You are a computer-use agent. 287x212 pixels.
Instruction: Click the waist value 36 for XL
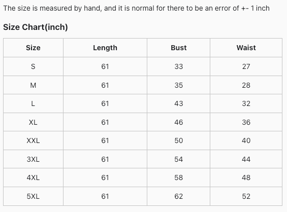click(x=246, y=122)
